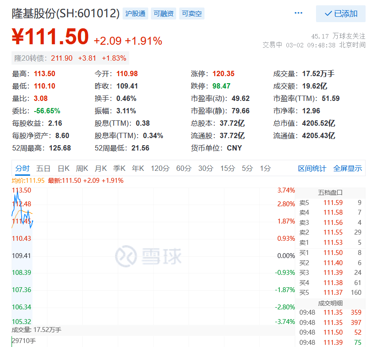Open the 隆20转债 convertible bond quote
Viewport: 378px width, 347px height.
click(70, 58)
